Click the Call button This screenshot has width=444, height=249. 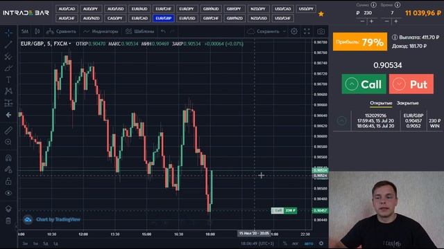[x=364, y=84]
